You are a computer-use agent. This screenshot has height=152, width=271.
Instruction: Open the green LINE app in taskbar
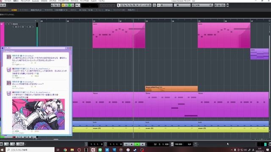coord(100,150)
